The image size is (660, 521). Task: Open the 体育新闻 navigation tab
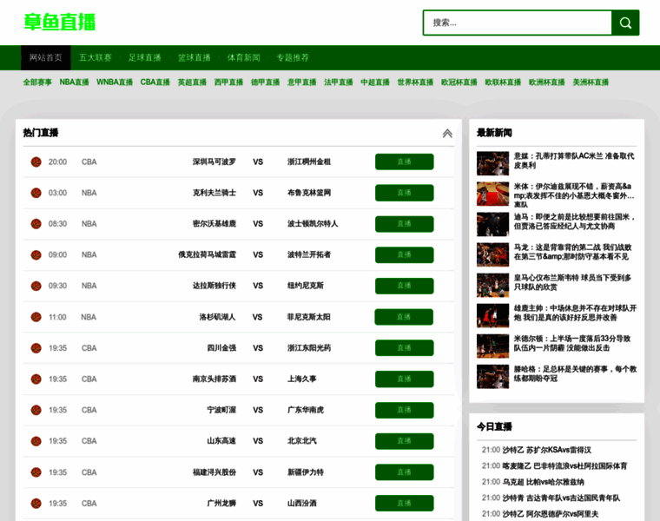243,57
